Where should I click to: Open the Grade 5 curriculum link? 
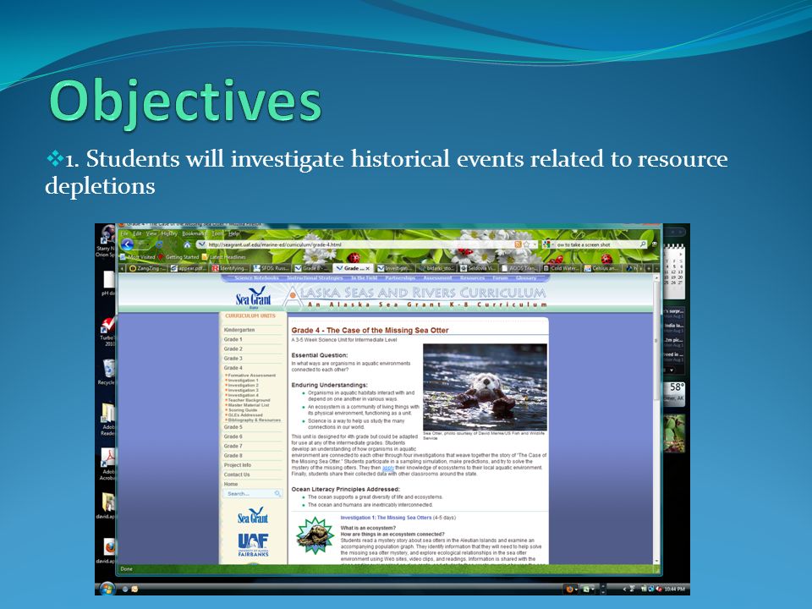pos(233,427)
